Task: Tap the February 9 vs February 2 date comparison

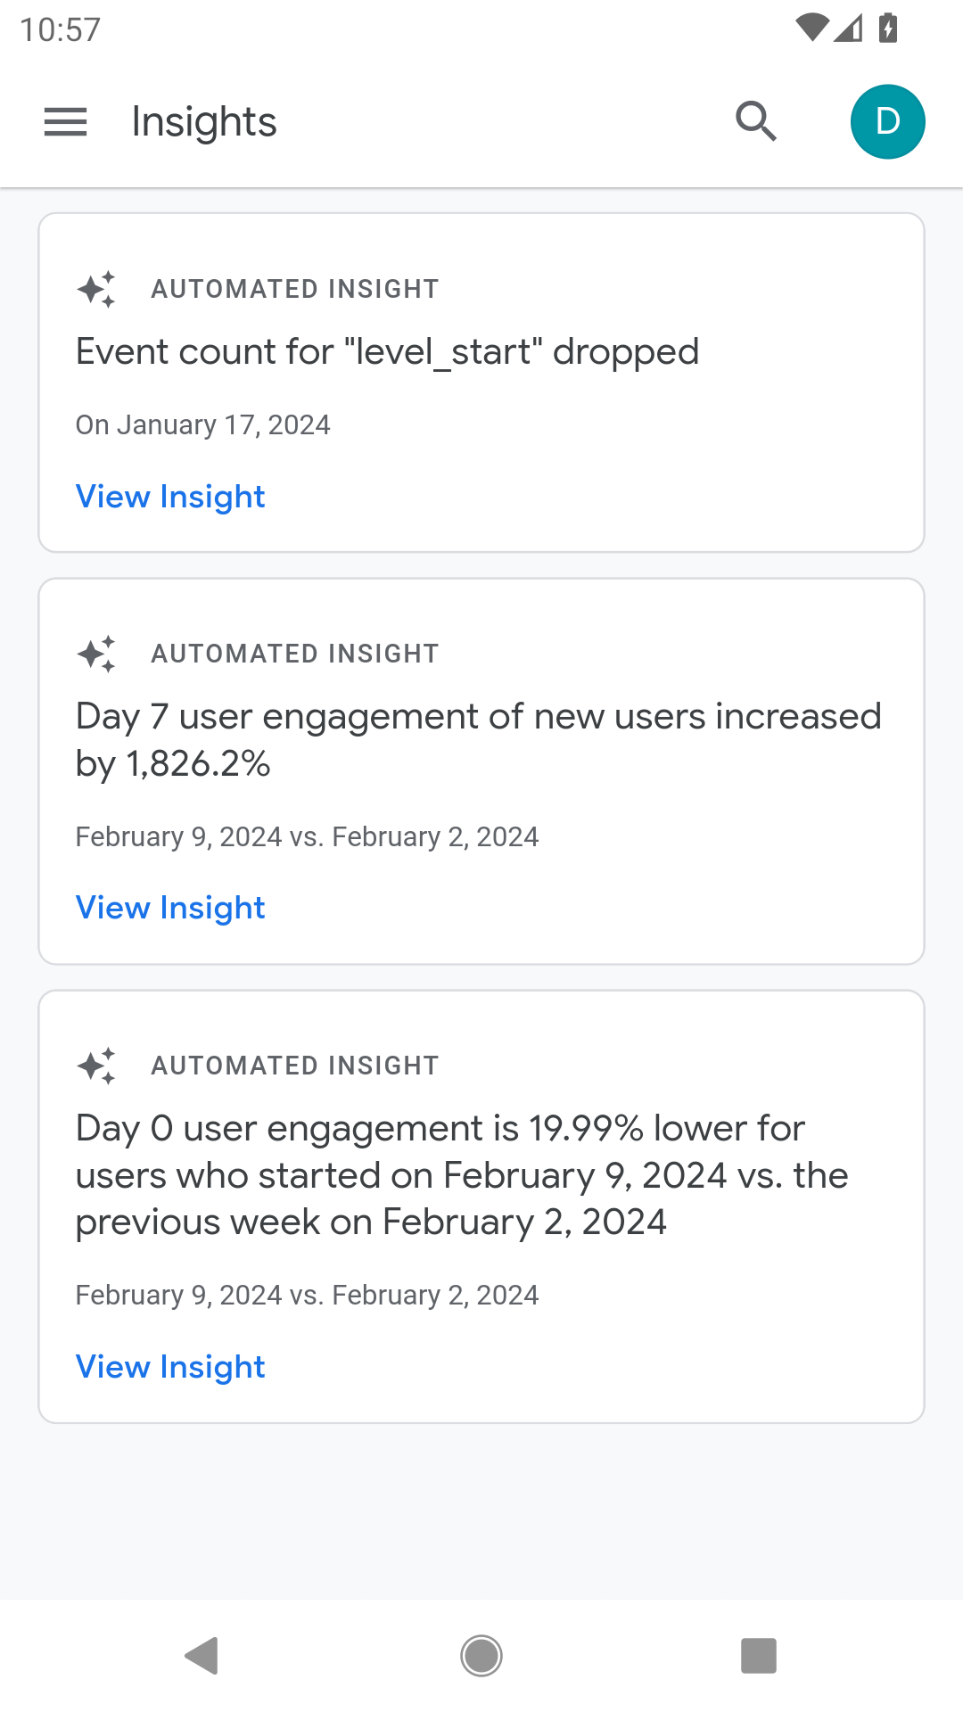Action: [308, 836]
